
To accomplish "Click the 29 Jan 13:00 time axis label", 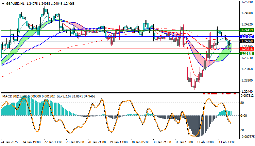I will point(119,142).
